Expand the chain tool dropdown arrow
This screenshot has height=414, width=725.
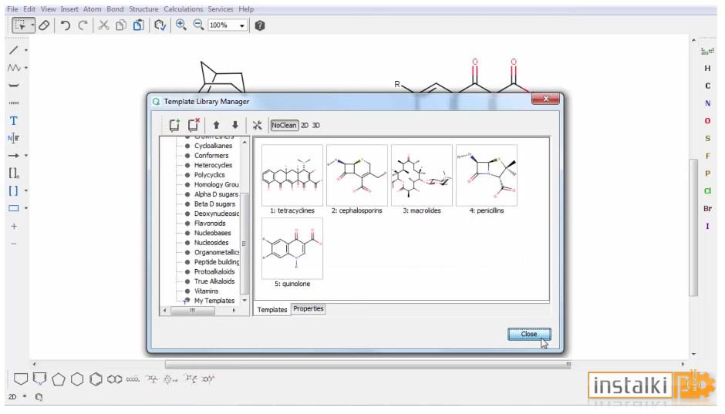tap(26, 68)
